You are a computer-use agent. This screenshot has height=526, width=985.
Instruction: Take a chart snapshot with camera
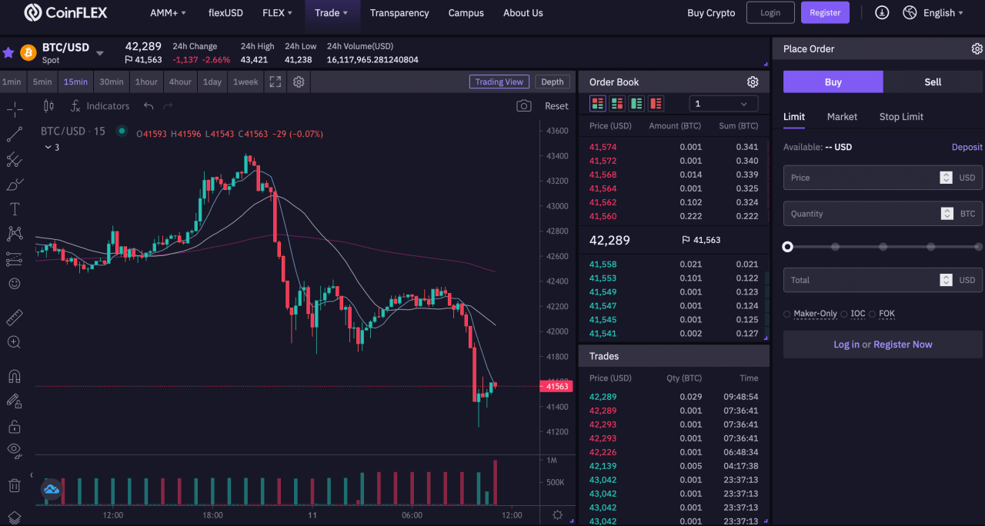tap(524, 106)
